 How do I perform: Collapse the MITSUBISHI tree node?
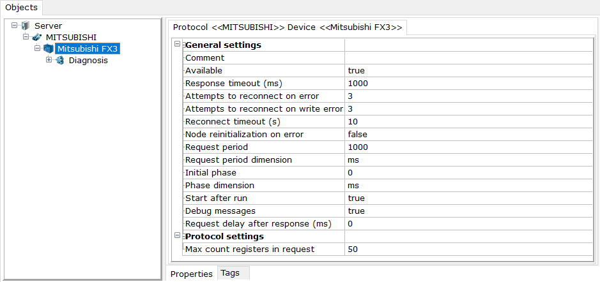click(26, 36)
